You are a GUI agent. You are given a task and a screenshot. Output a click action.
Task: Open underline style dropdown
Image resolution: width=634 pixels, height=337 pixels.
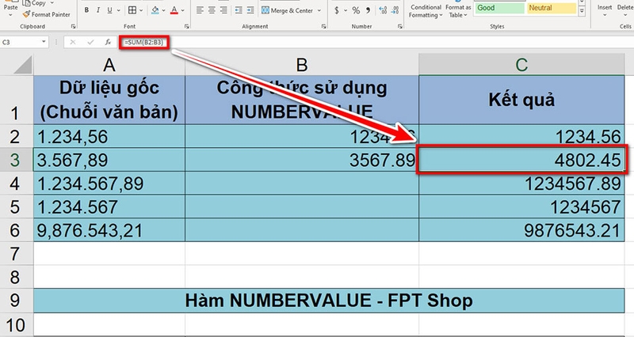(x=116, y=10)
